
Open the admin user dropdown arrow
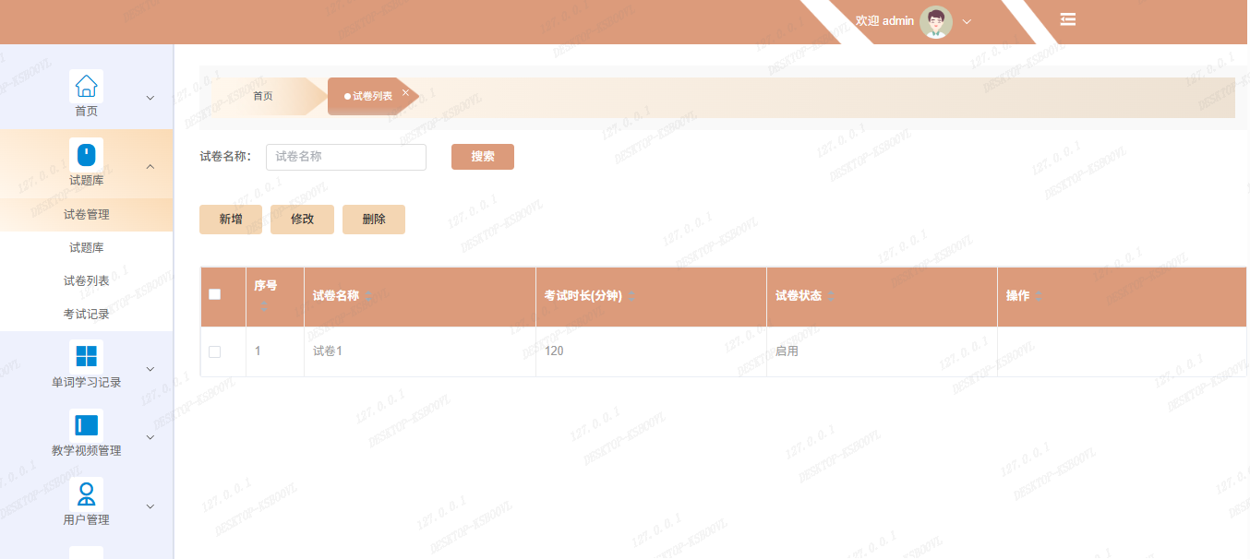click(967, 21)
